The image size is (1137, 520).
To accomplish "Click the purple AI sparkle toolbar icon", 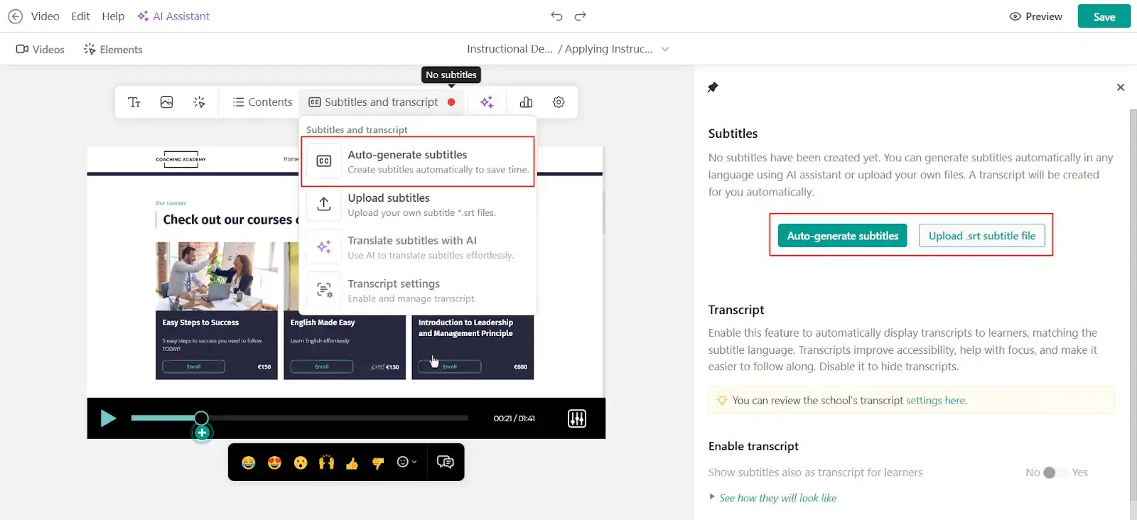I will coord(487,102).
